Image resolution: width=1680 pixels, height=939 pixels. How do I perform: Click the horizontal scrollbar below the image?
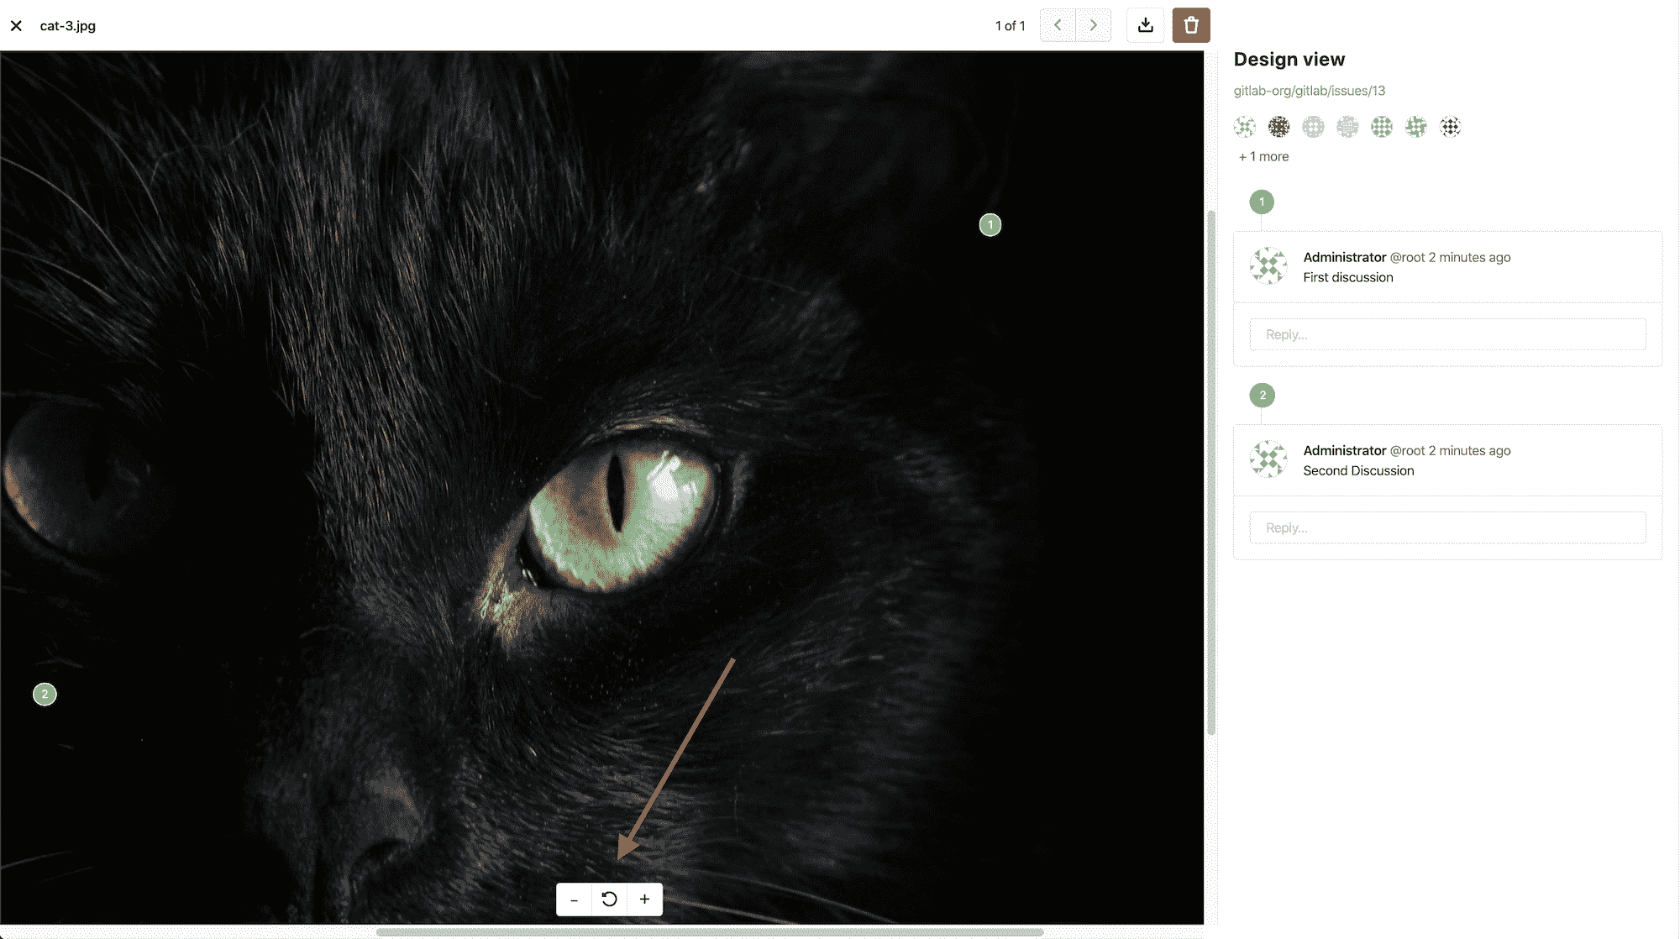tap(710, 932)
